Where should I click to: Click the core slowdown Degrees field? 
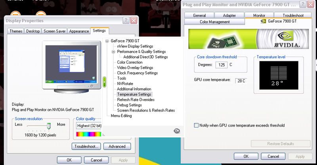pyautogui.click(x=222, y=65)
